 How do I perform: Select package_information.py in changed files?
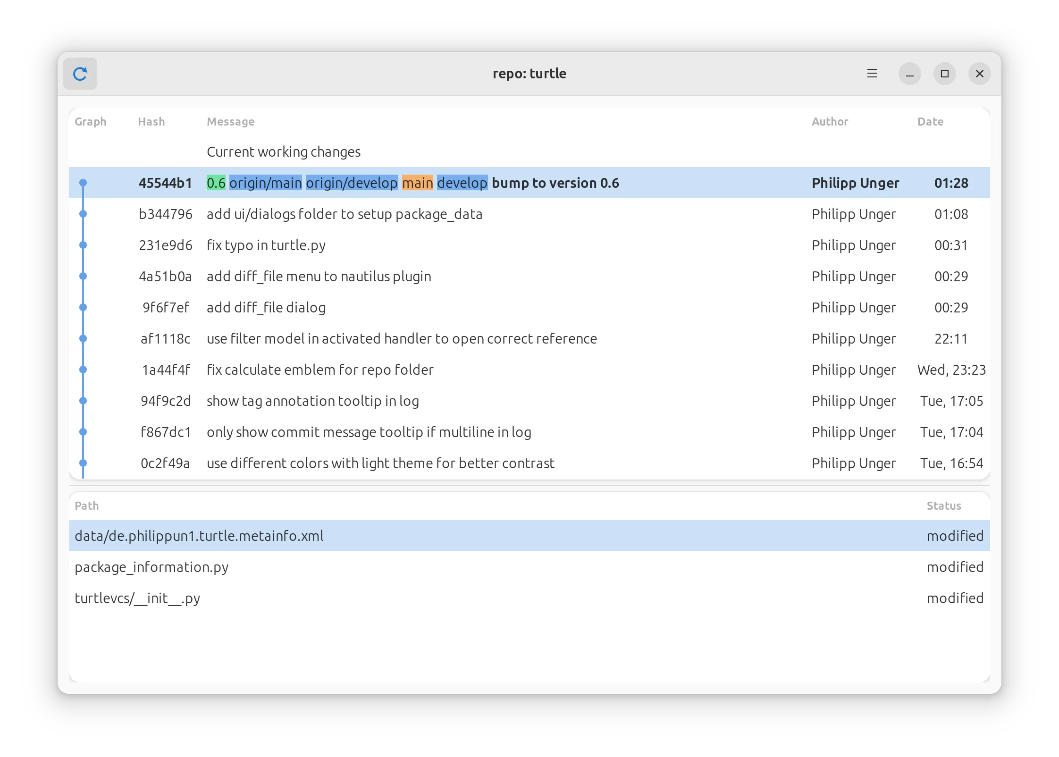tap(151, 567)
